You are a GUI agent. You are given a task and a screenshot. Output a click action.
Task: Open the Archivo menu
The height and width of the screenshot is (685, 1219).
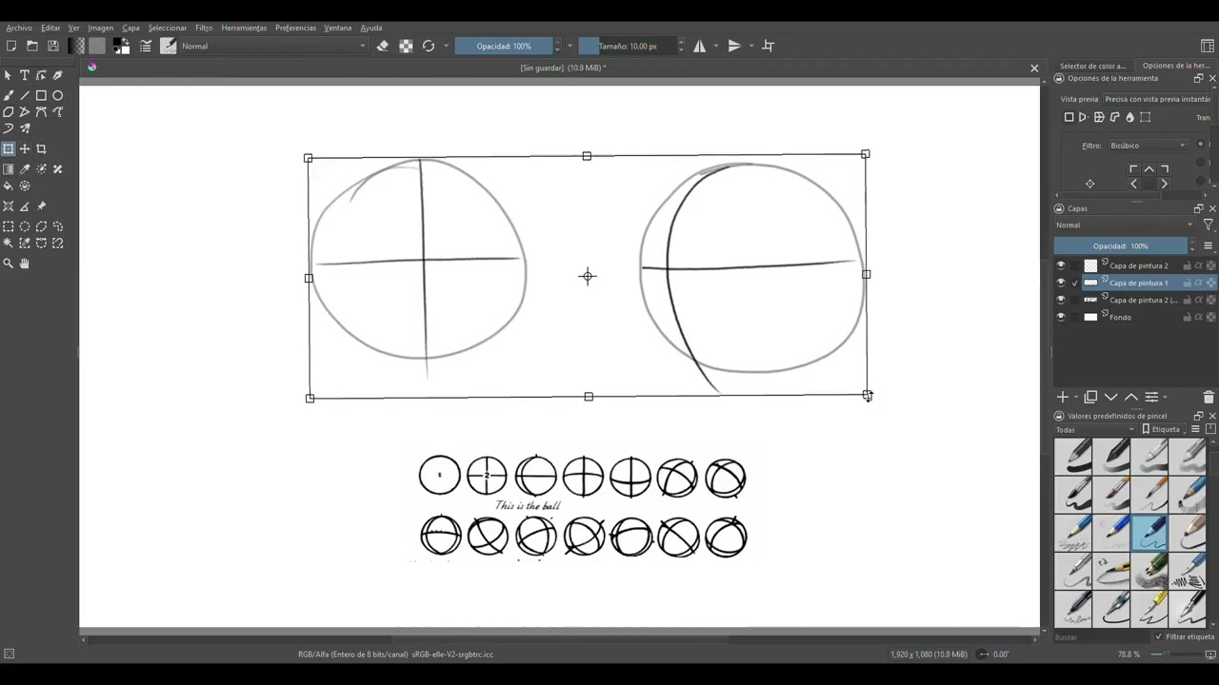(x=19, y=28)
